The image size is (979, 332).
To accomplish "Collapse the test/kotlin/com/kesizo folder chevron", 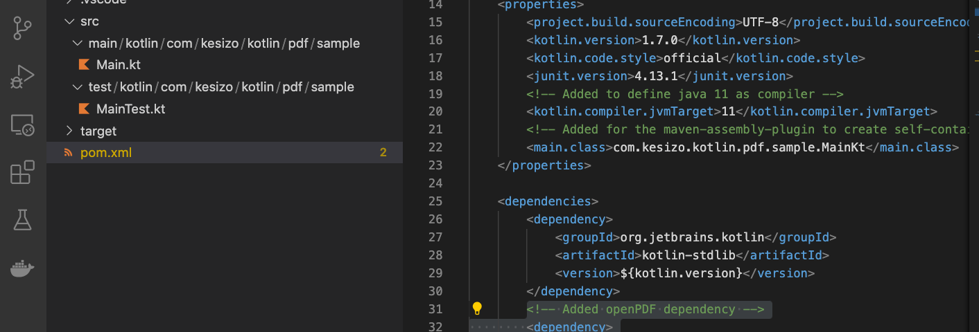I will click(77, 88).
